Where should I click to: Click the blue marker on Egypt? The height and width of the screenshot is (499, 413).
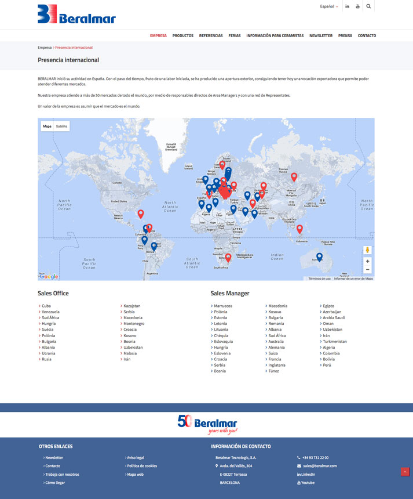233,209
